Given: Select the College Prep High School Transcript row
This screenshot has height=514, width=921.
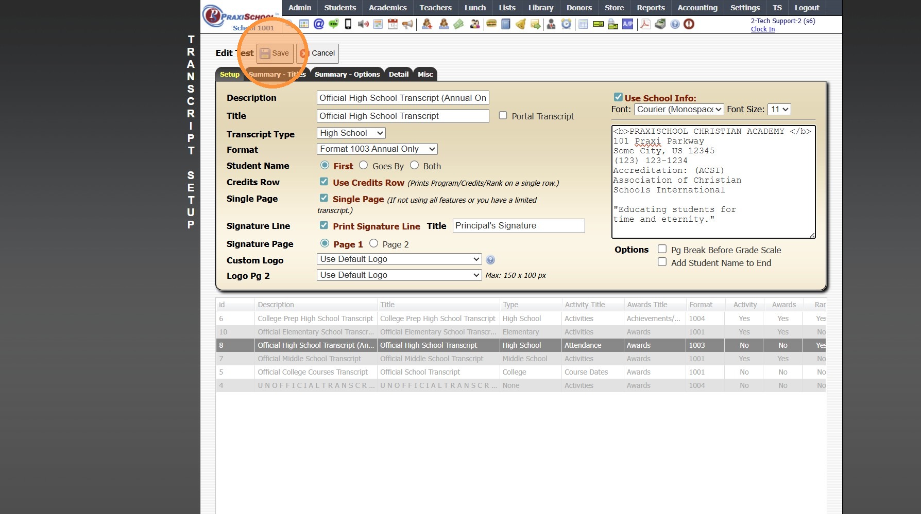Looking at the screenshot, I should pos(521,318).
